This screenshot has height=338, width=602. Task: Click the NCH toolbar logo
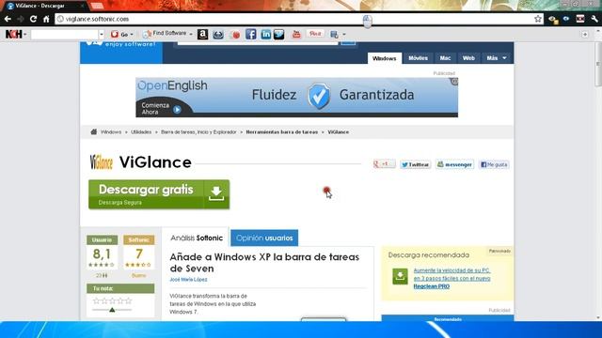[x=13, y=34]
